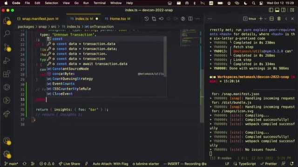This screenshot has width=298, height=167.
Task: Click the src breadcrumb
Action: pyautogui.click(x=54, y=27)
